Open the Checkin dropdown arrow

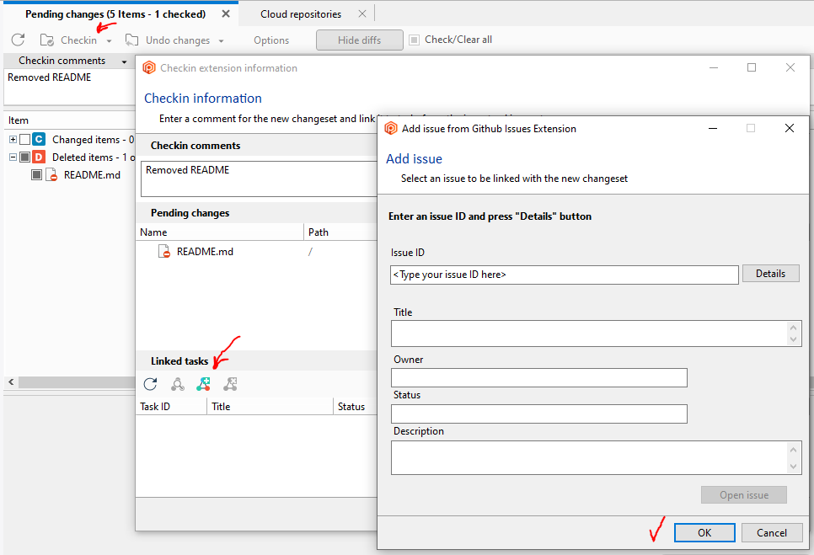pyautogui.click(x=109, y=41)
